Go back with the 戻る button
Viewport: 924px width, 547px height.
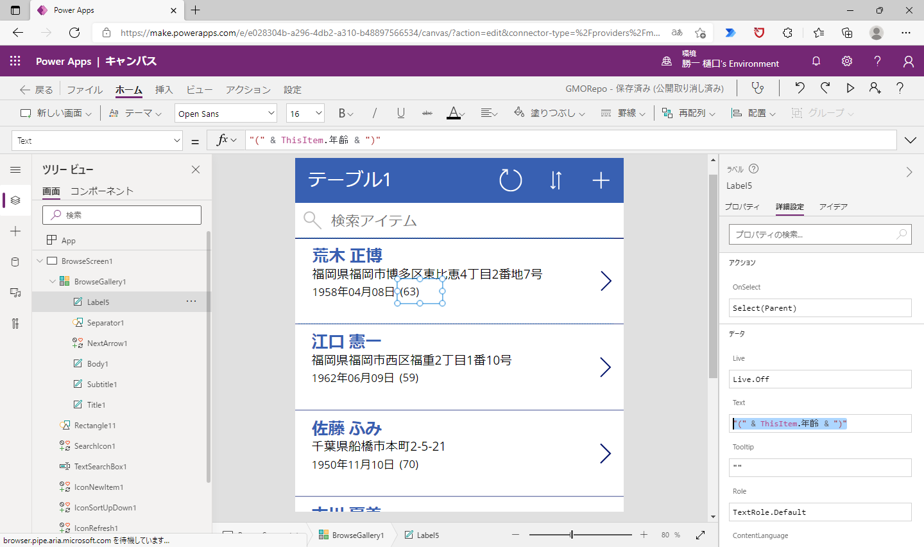point(37,90)
